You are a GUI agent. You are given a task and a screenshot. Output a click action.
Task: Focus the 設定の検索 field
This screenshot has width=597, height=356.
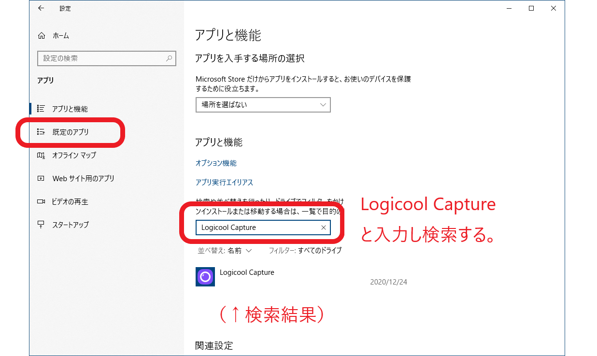pyautogui.click(x=107, y=58)
